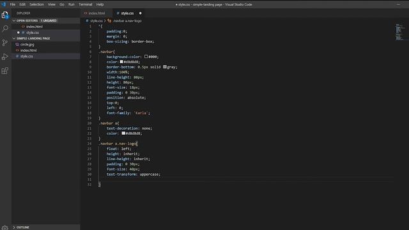This screenshot has width=409, height=230.
Task: Open the Terminal menu
Action: tap(85, 4)
